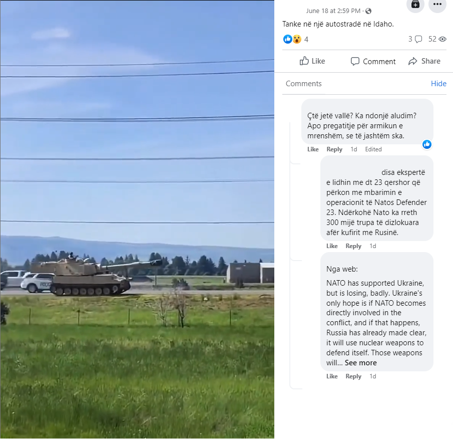Like the Nga web NATO comment
The width and height of the screenshot is (453, 439).
pos(332,376)
